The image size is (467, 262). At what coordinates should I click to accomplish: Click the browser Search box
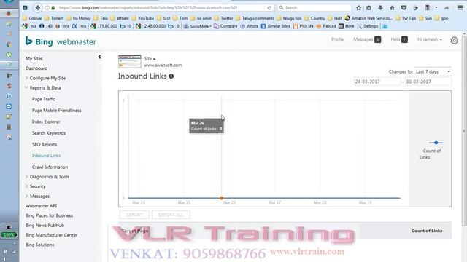[314, 8]
